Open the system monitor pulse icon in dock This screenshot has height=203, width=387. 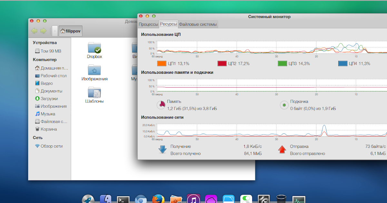[299, 199]
